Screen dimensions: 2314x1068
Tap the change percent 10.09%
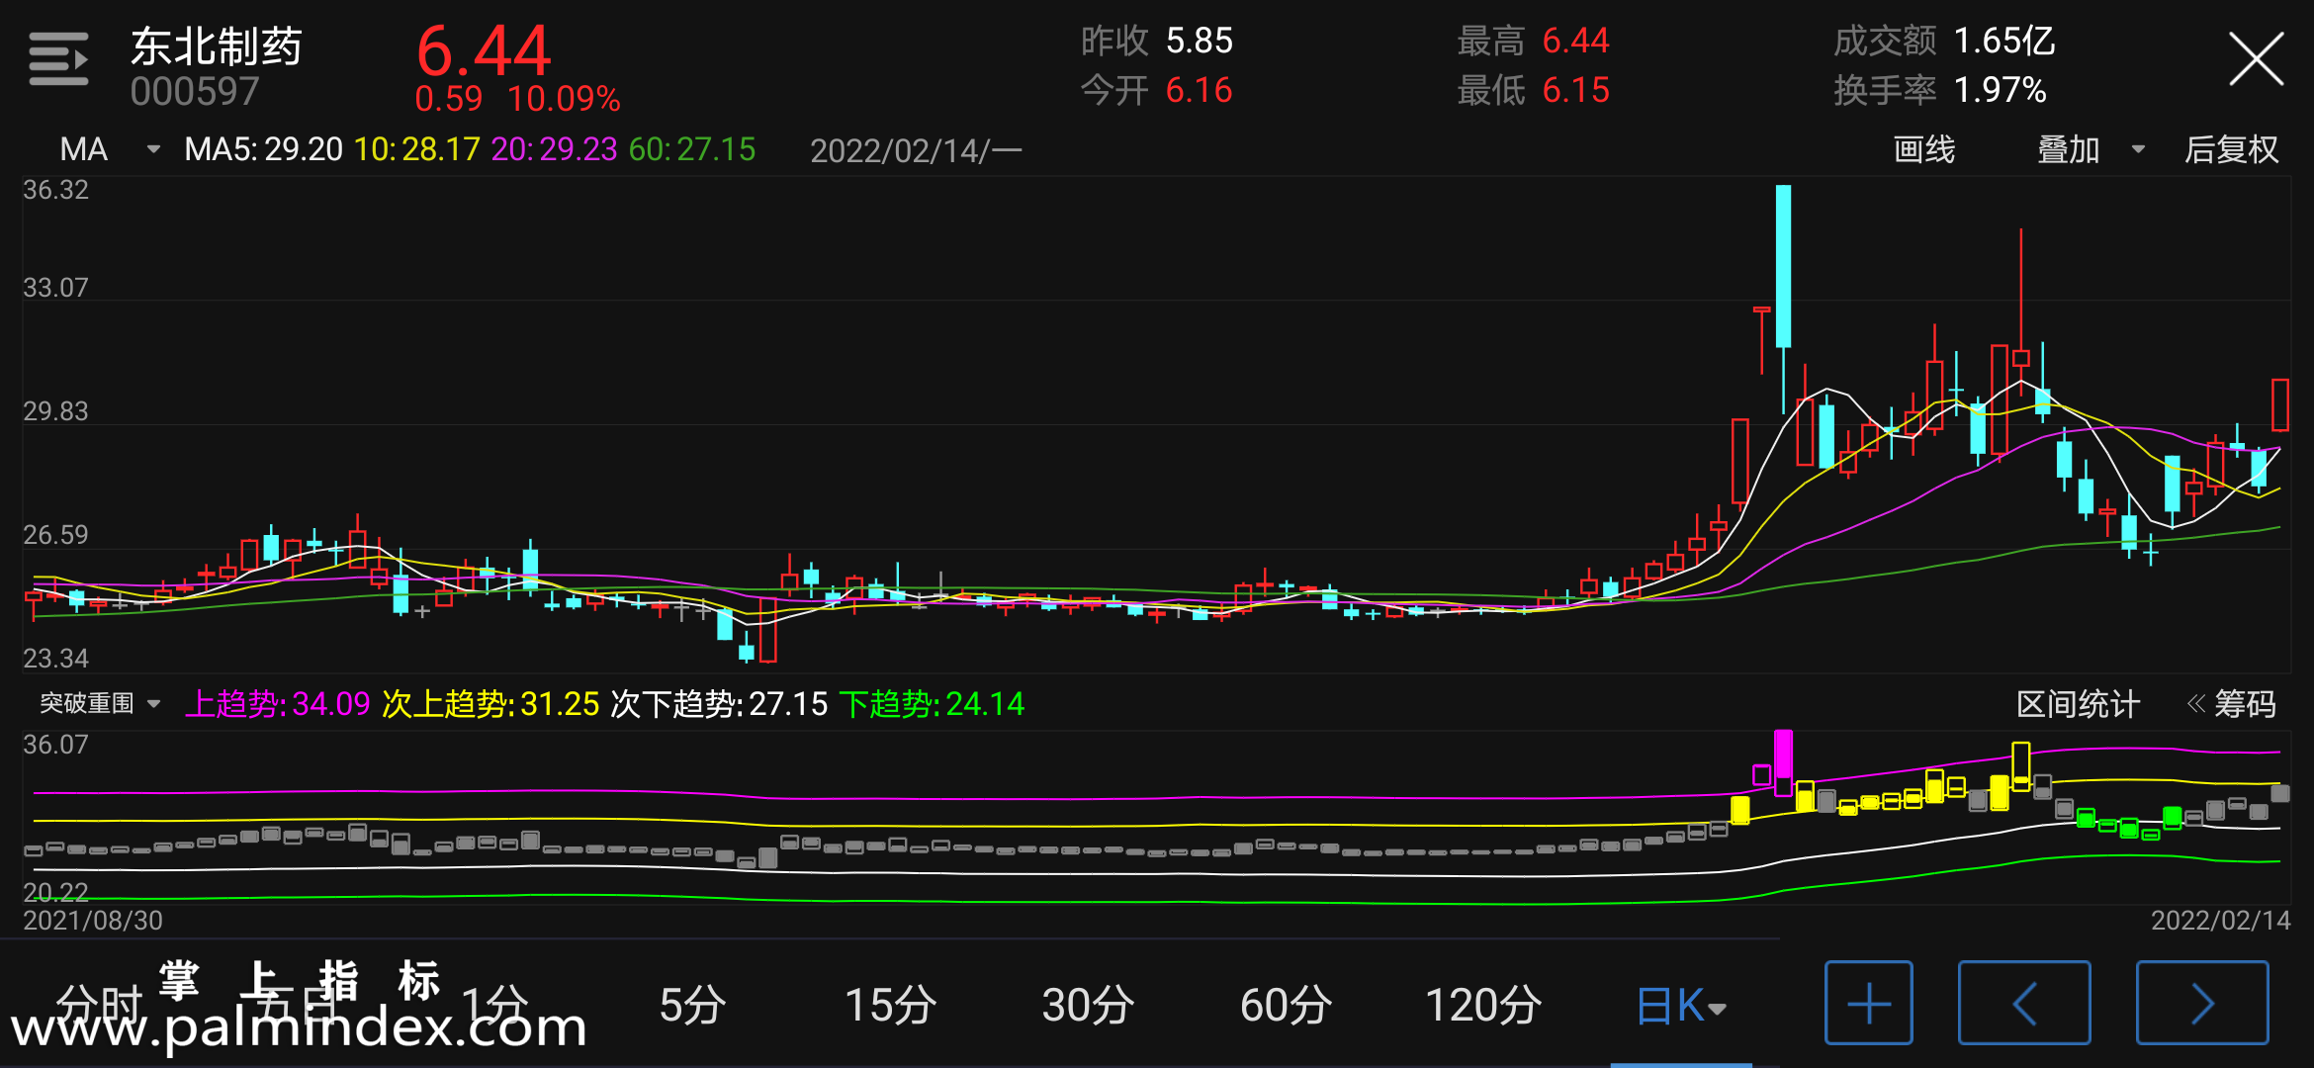point(564,99)
